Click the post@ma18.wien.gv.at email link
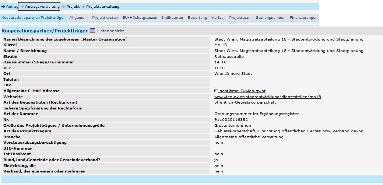 242,91
